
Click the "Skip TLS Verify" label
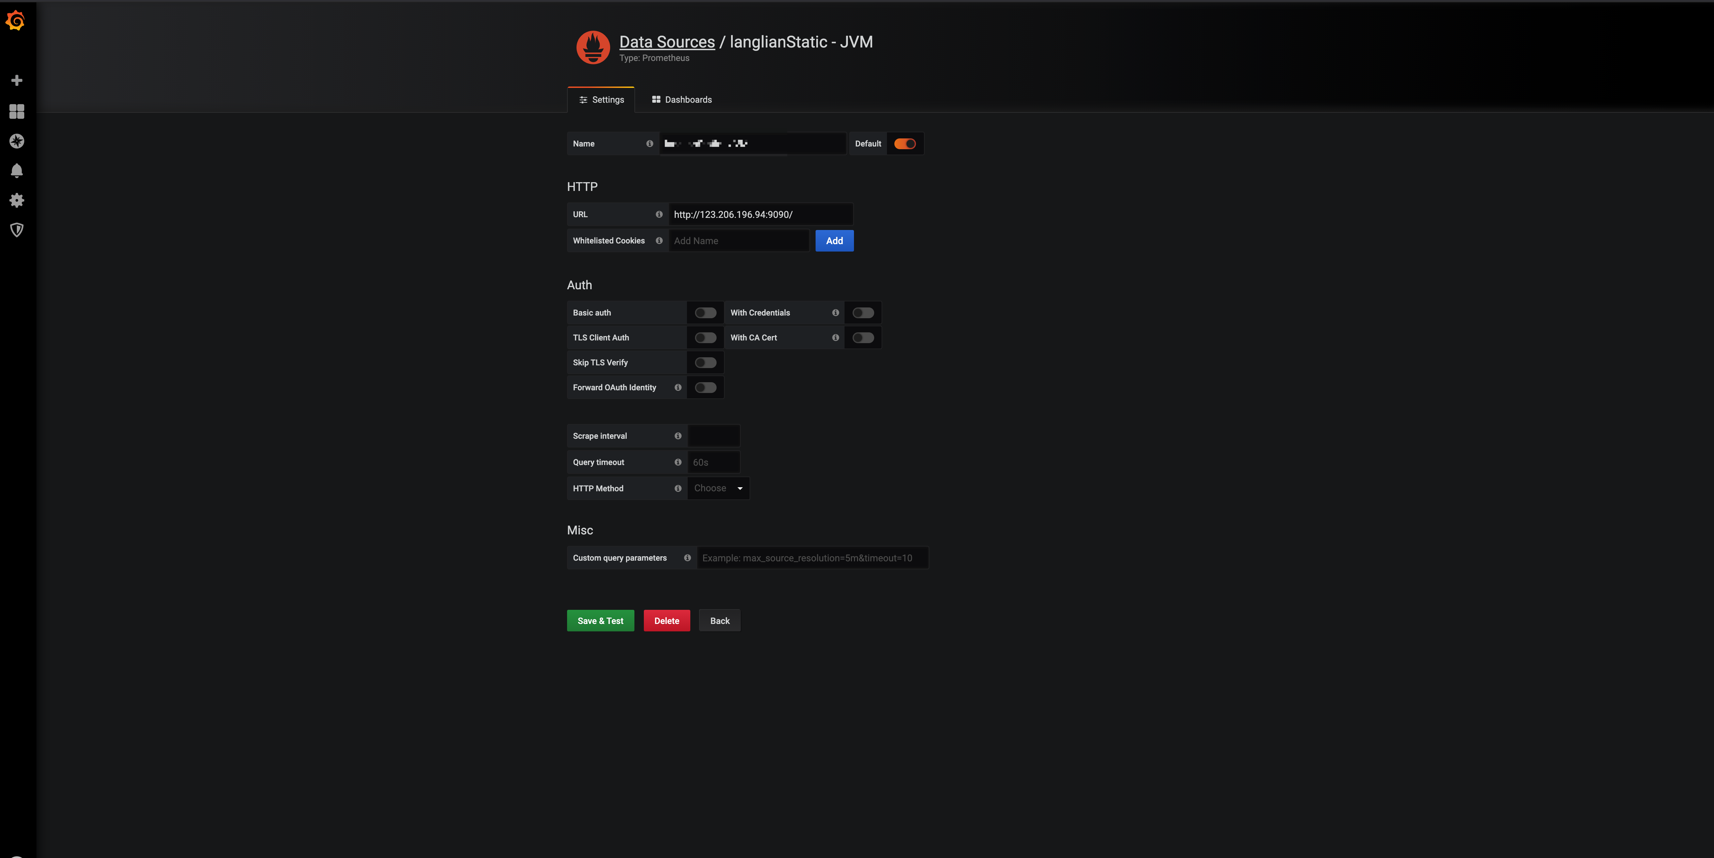point(600,362)
